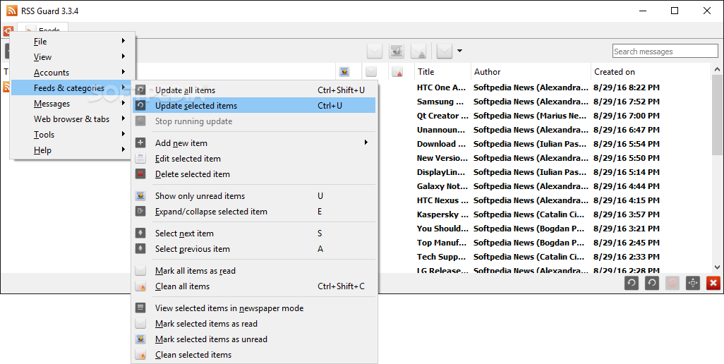This screenshot has width=724, height=364.
Task: Click the important-flag column header icon
Action: coord(397,71)
